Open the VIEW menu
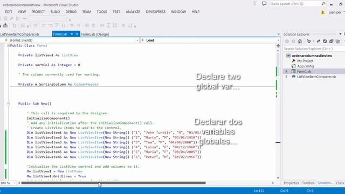This screenshot has height=194, width=345. coord(22,12)
